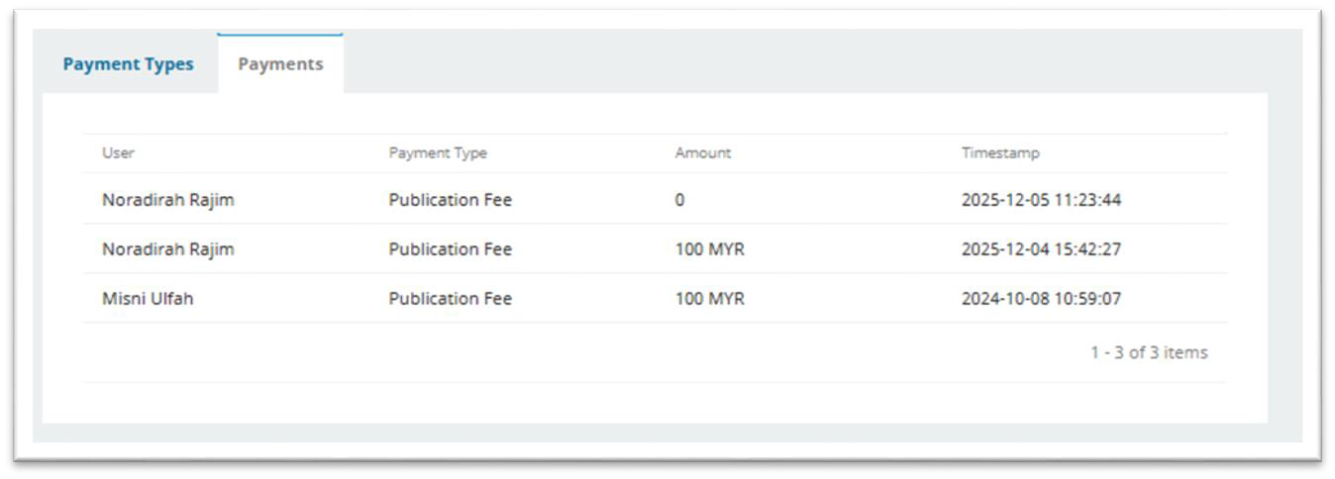Screen dimensions: 1335x479
Task: Select the Payments tab
Action: point(280,64)
